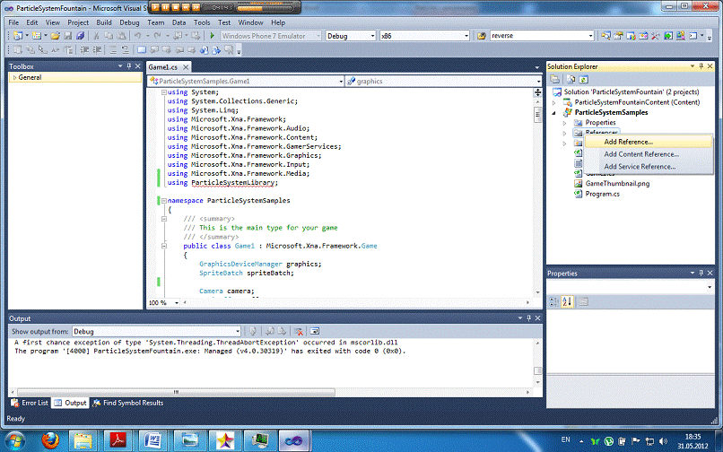Select Program.cs in Solution Explorer

tap(603, 194)
